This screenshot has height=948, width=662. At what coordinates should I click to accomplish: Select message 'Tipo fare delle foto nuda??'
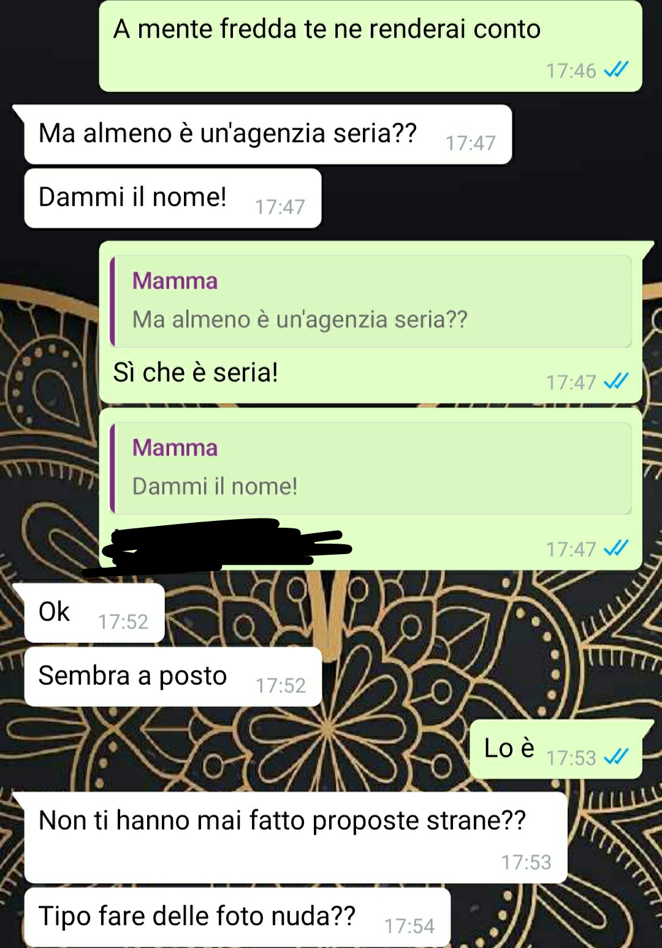tap(237, 917)
